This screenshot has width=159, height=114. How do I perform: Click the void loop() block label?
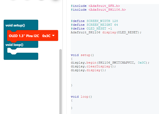point(14,45)
